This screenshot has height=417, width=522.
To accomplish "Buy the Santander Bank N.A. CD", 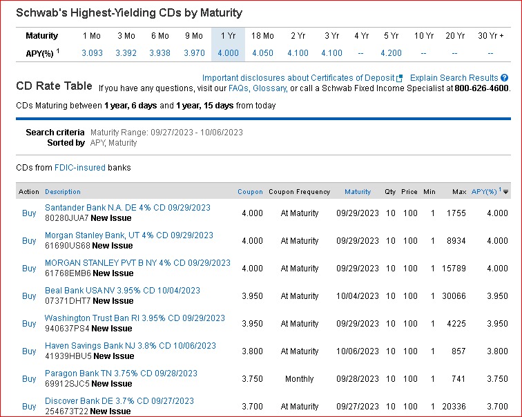I will (29, 213).
